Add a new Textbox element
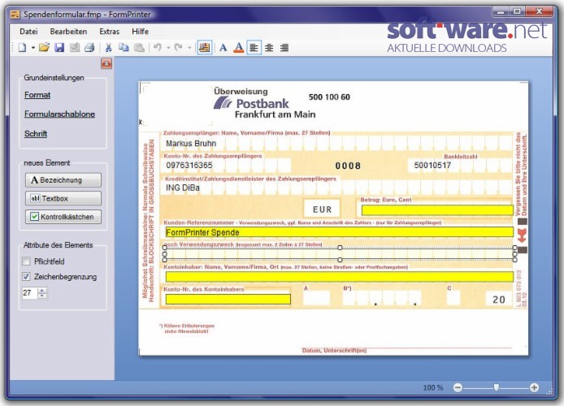Image resolution: width=564 pixels, height=406 pixels. coord(63,198)
